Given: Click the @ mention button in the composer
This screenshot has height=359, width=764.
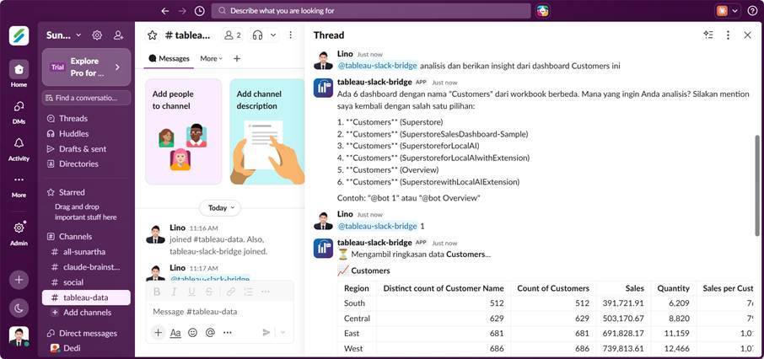Looking at the screenshot, I should tap(210, 333).
